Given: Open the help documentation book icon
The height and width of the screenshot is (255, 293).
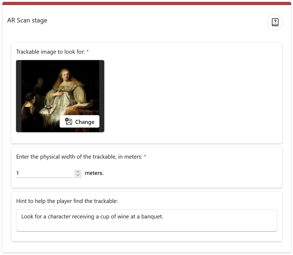Looking at the screenshot, I should [275, 22].
